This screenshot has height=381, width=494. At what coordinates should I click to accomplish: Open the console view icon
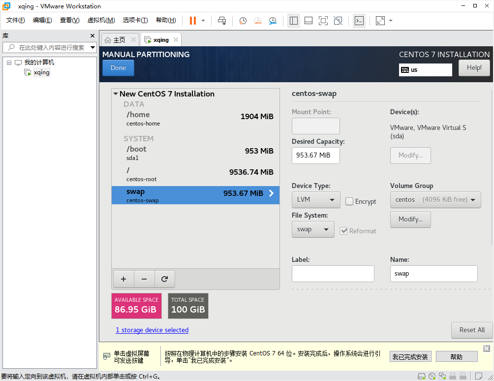(x=359, y=21)
